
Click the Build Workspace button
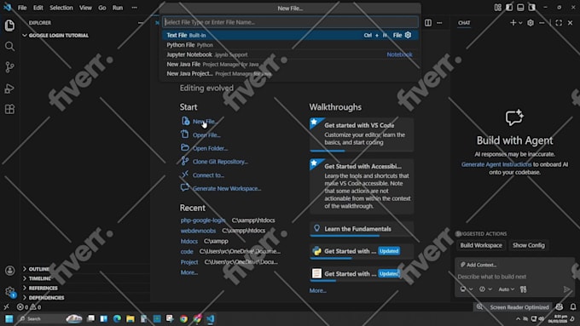coord(481,245)
